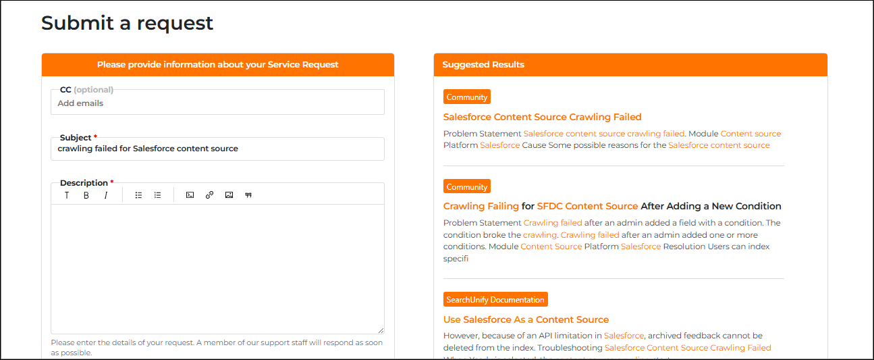Insert a hyperlink in the description
874x360 pixels.
209,195
